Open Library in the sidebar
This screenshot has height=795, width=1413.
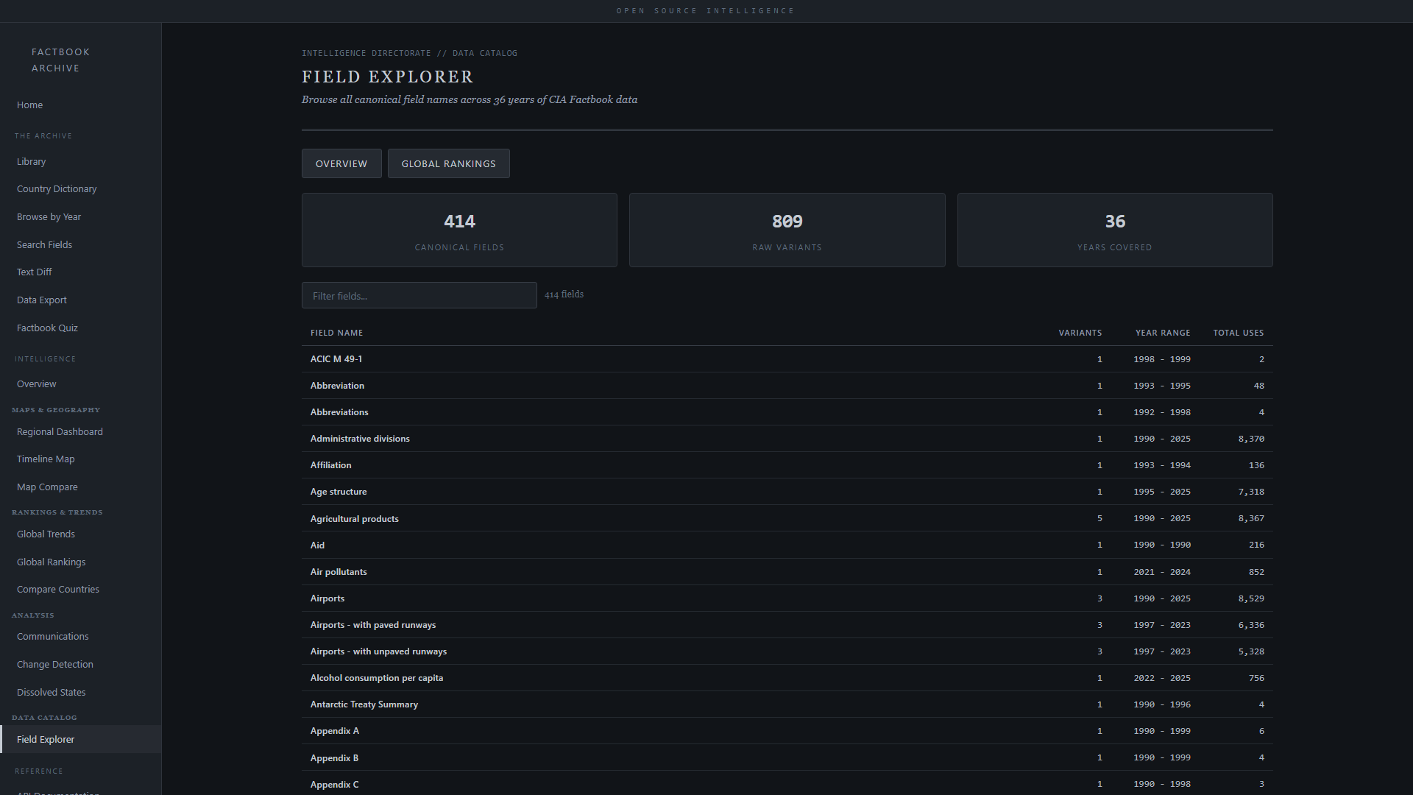[31, 161]
